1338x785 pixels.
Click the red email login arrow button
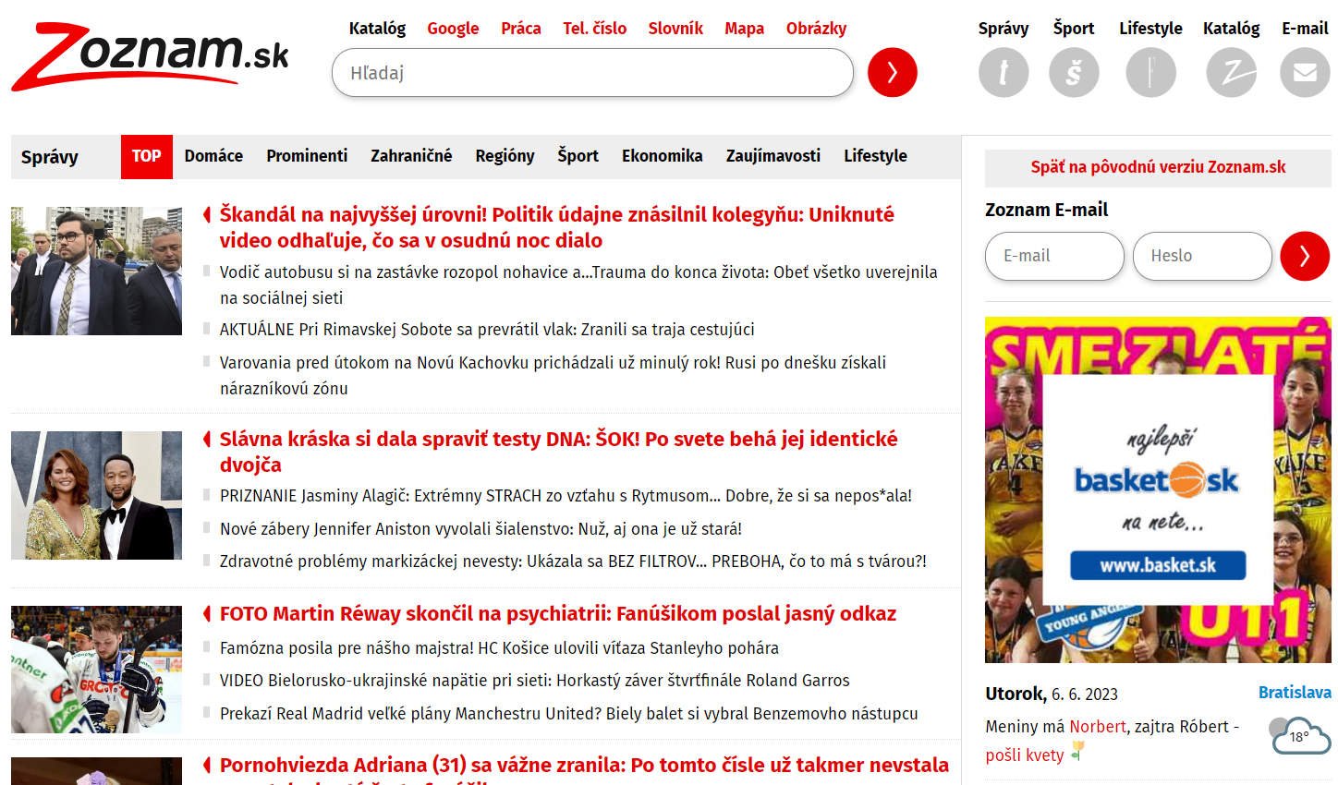tap(1304, 256)
